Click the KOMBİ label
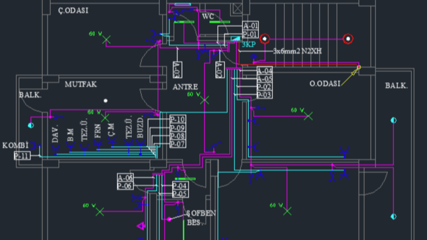Viewport: 427px width, 240px height. 15,145
